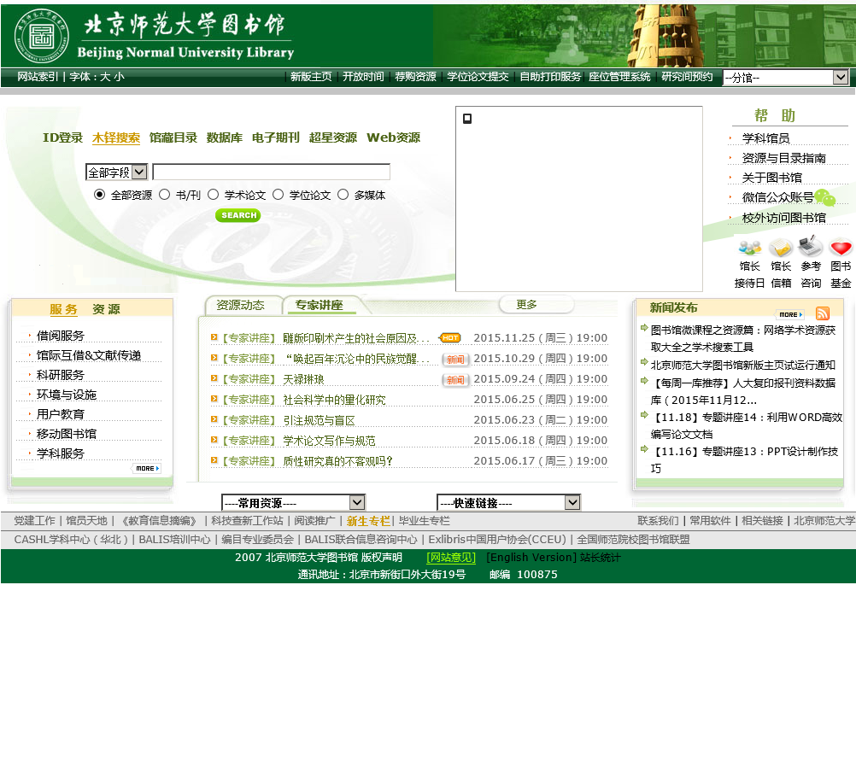Click new badge beside 唤起百年沉沦 lecture

point(455,360)
